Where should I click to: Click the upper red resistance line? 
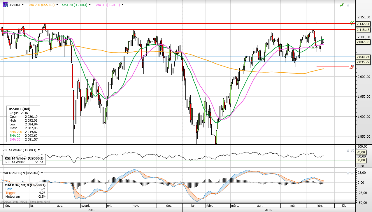pos(178,24)
